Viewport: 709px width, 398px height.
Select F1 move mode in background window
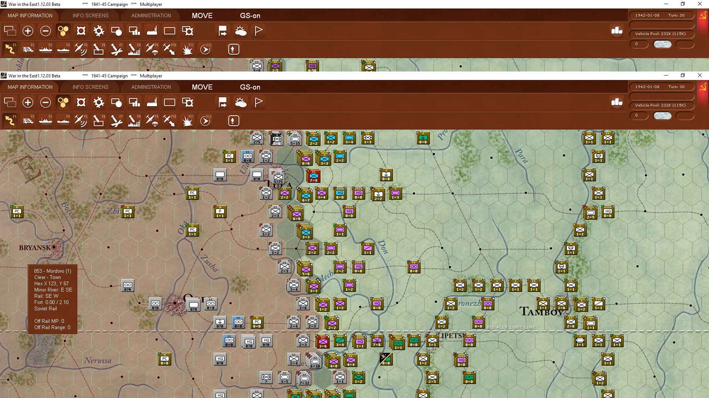10,49
